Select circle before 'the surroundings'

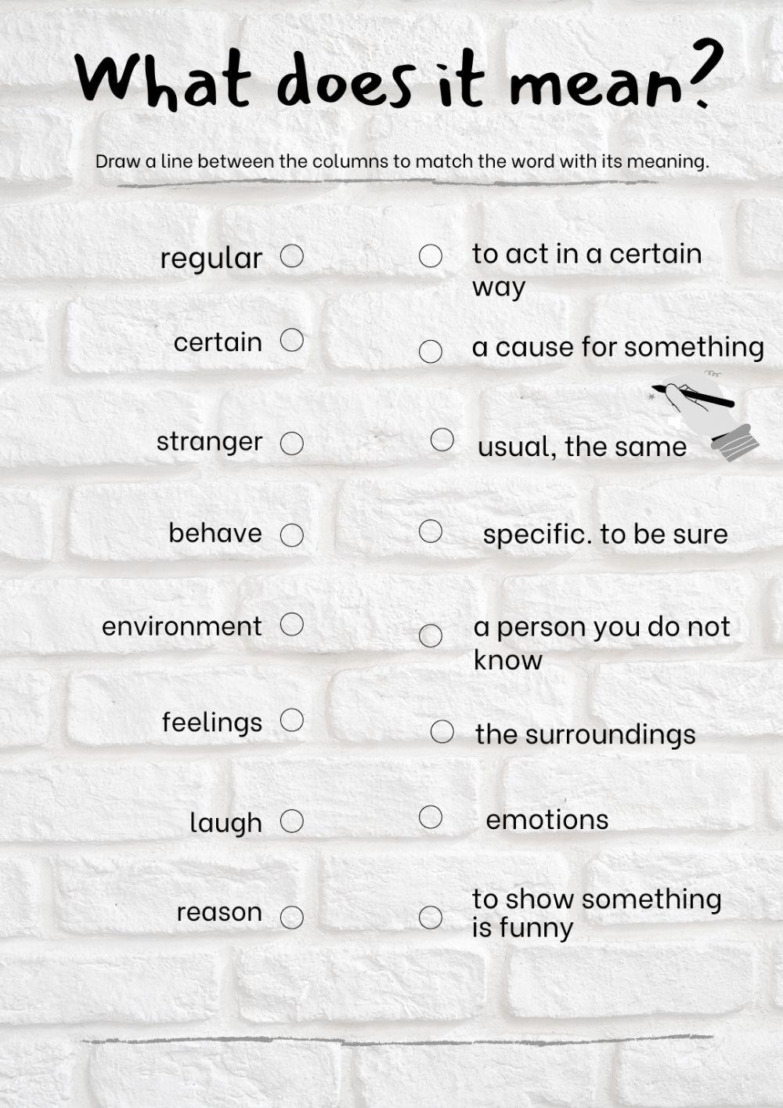click(x=442, y=732)
